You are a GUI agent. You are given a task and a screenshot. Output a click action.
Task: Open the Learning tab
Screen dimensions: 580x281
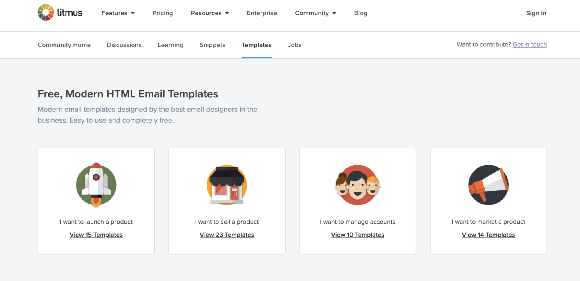pos(171,45)
